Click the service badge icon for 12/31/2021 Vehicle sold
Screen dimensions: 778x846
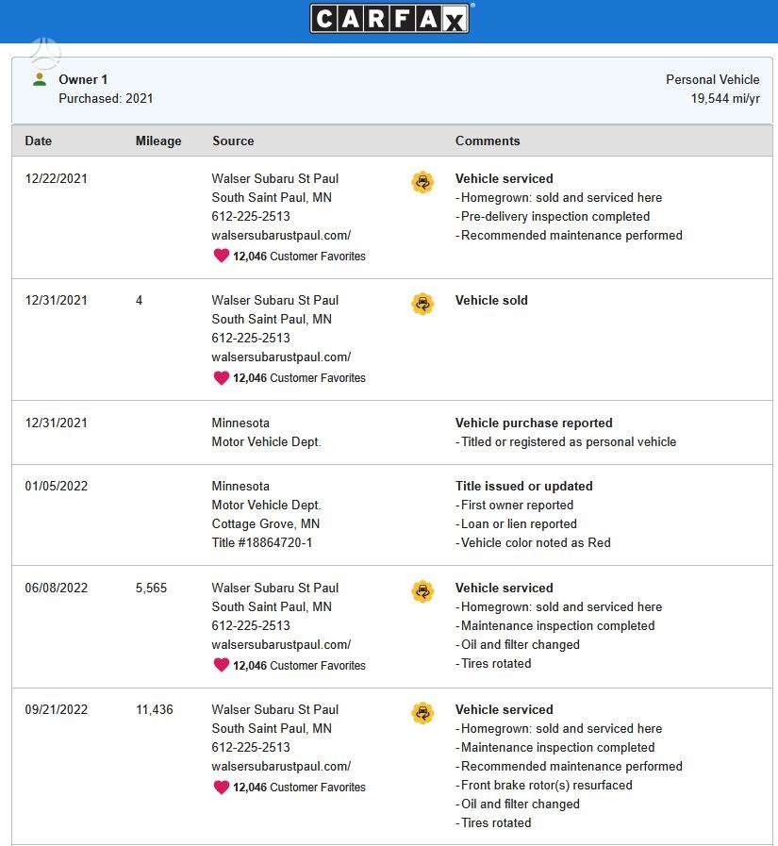click(422, 305)
